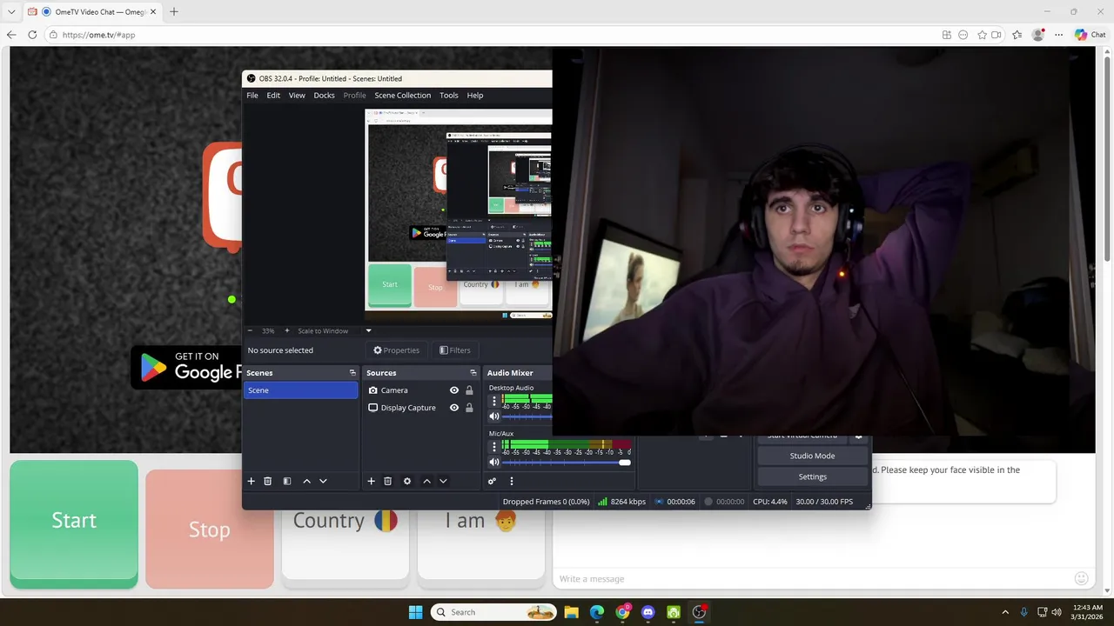Open source properties gear in the Sources toolbar
The image size is (1114, 626).
point(407,481)
